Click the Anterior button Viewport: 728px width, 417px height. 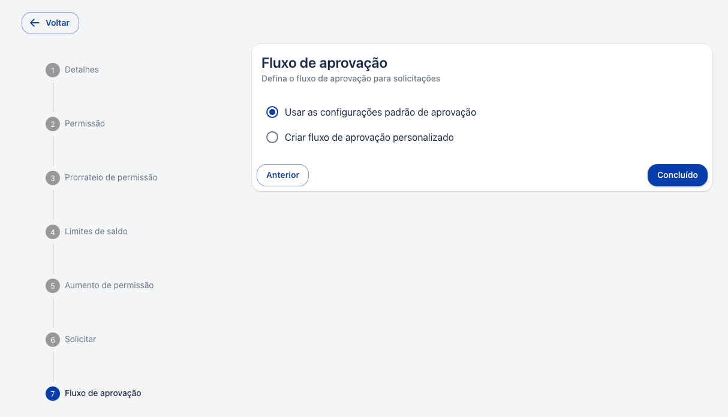pos(282,175)
